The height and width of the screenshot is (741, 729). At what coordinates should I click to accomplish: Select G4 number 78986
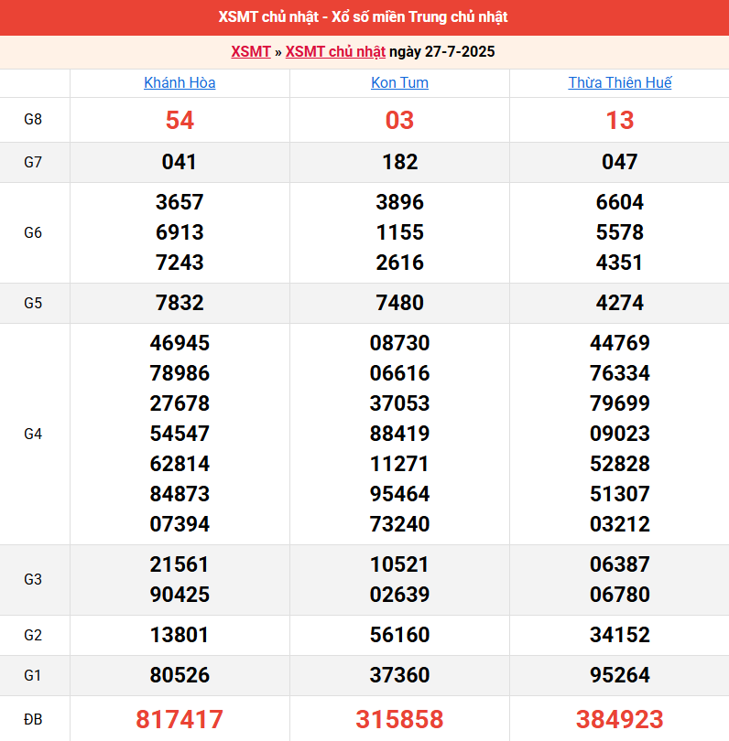(x=180, y=373)
